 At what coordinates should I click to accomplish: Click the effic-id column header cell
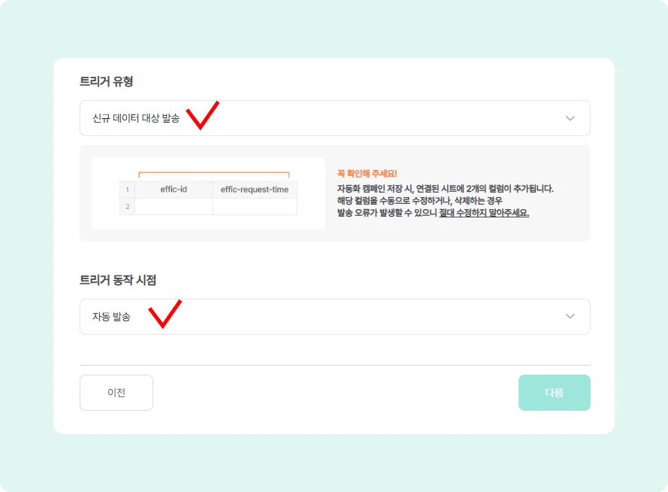pyautogui.click(x=174, y=190)
